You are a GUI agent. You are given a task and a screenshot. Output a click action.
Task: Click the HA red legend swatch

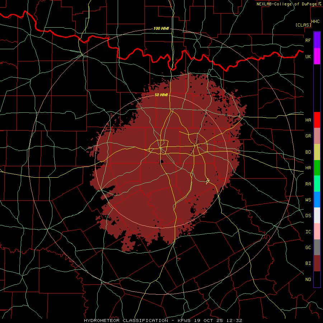point(317,120)
